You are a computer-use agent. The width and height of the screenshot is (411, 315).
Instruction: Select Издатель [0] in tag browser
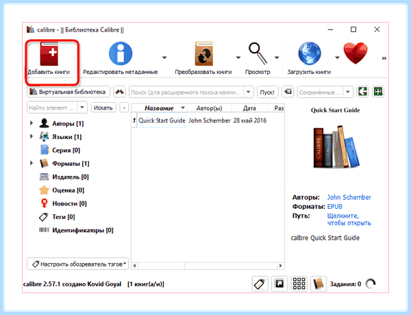tap(71, 177)
